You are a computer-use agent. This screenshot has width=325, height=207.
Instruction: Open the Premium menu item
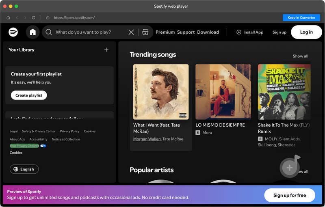pos(165,32)
